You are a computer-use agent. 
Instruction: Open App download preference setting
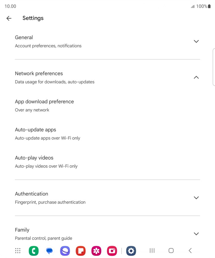[x=45, y=105]
